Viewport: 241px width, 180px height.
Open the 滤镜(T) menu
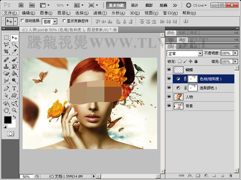[100, 13]
